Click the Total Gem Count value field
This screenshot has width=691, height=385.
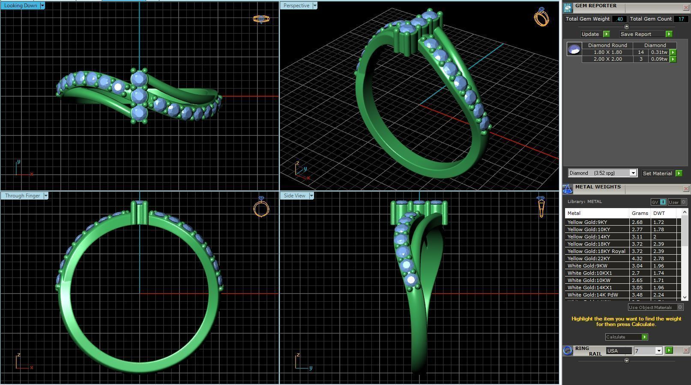pyautogui.click(x=681, y=19)
